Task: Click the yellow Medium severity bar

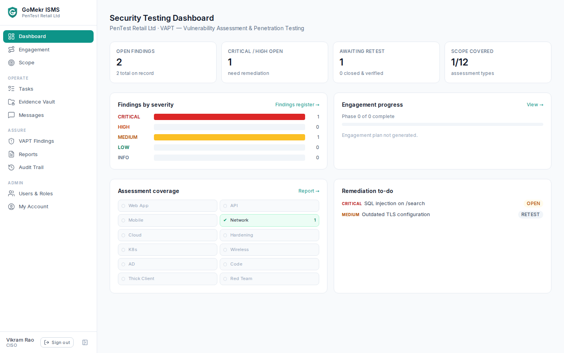Action: 230,137
